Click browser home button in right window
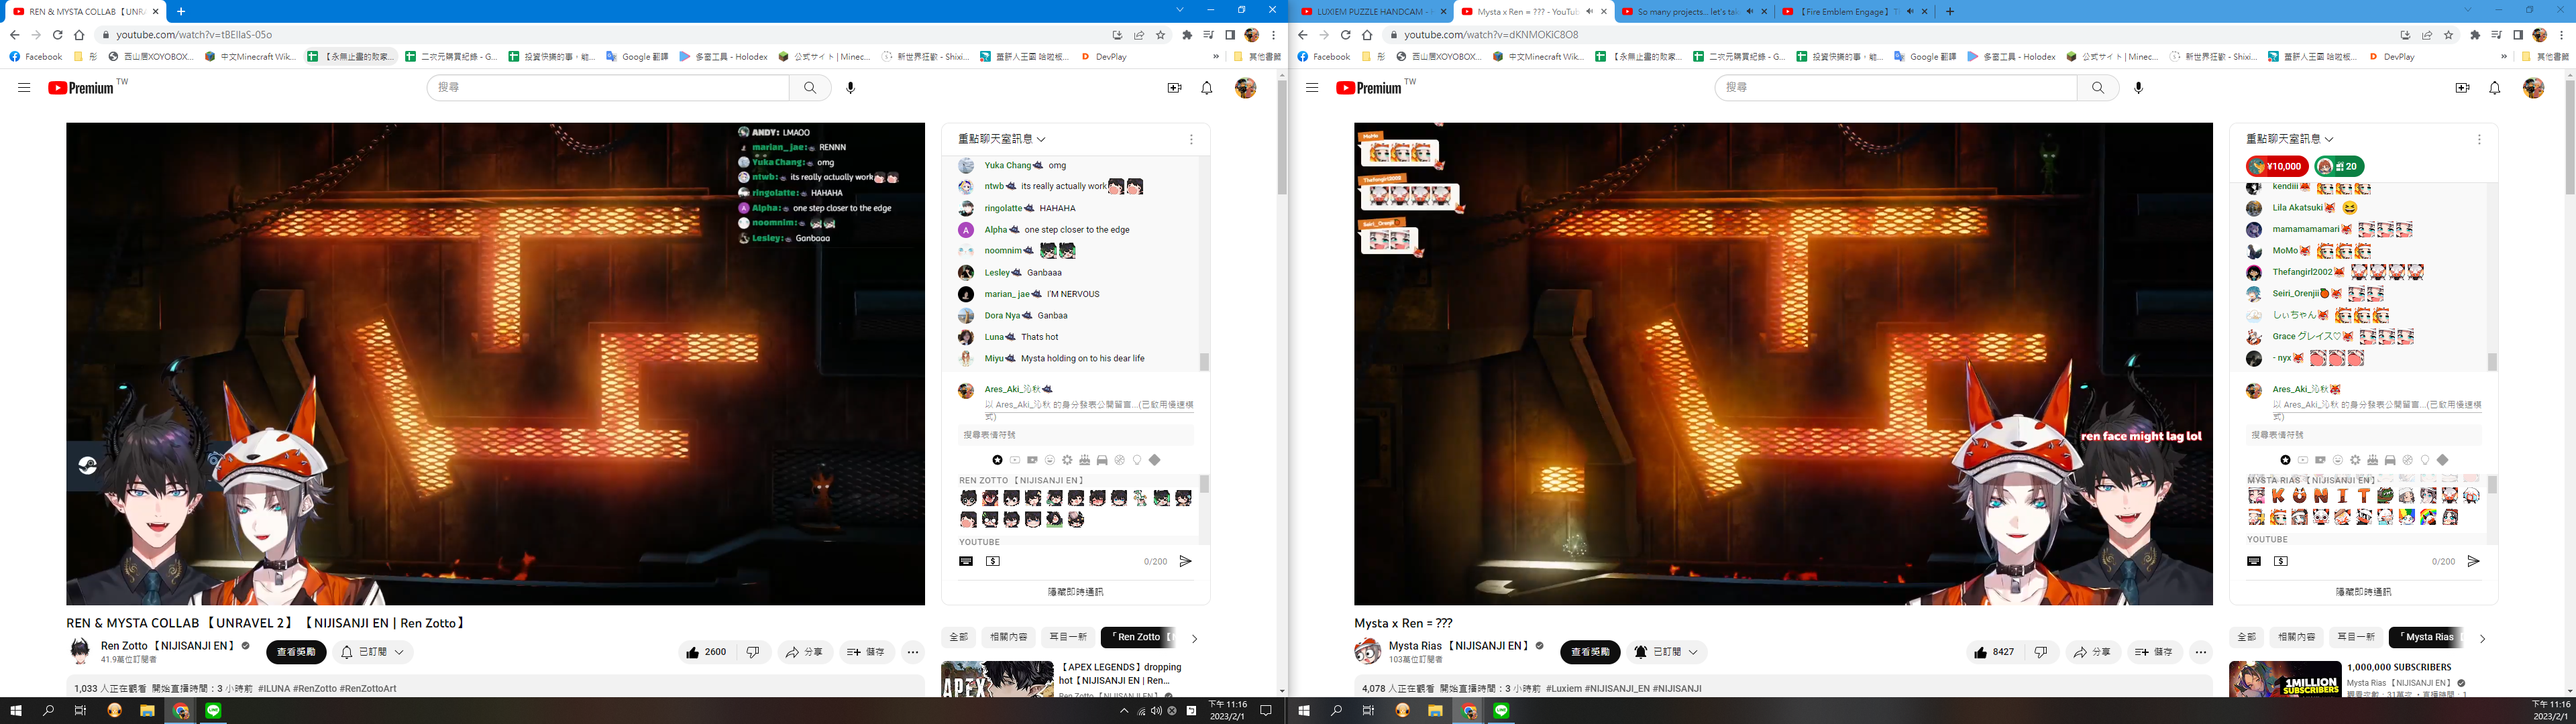The height and width of the screenshot is (724, 2576). [1367, 35]
